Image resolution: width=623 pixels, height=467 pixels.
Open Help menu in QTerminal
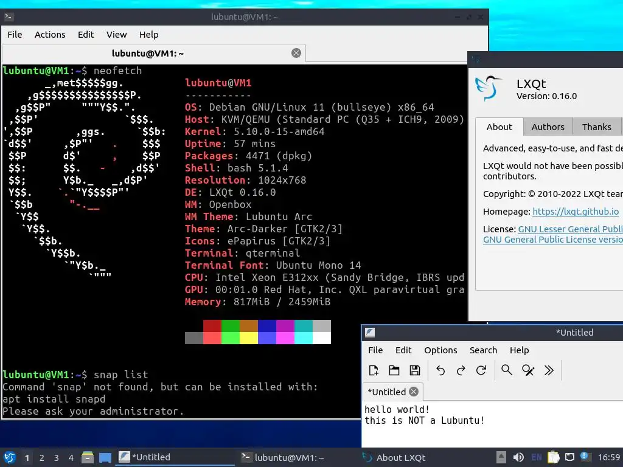[x=148, y=35]
